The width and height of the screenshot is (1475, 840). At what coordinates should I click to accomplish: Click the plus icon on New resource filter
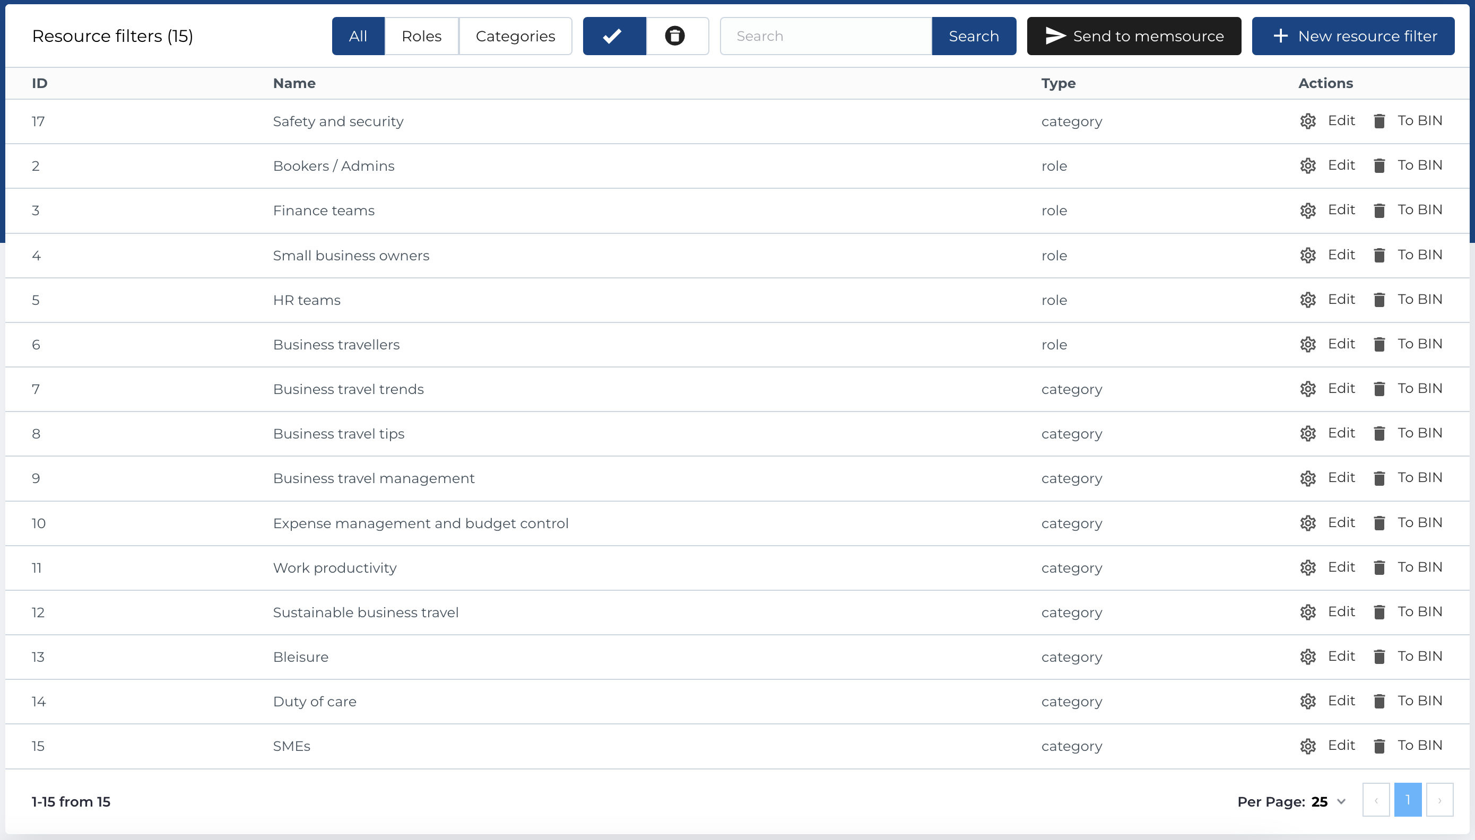pyautogui.click(x=1281, y=36)
